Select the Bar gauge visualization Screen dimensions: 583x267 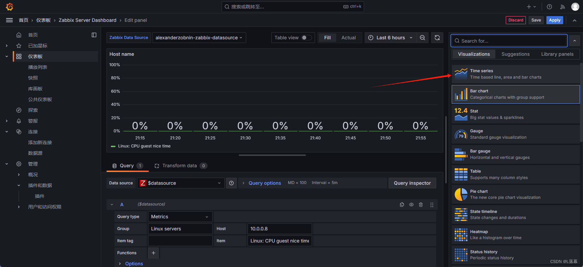click(x=516, y=154)
